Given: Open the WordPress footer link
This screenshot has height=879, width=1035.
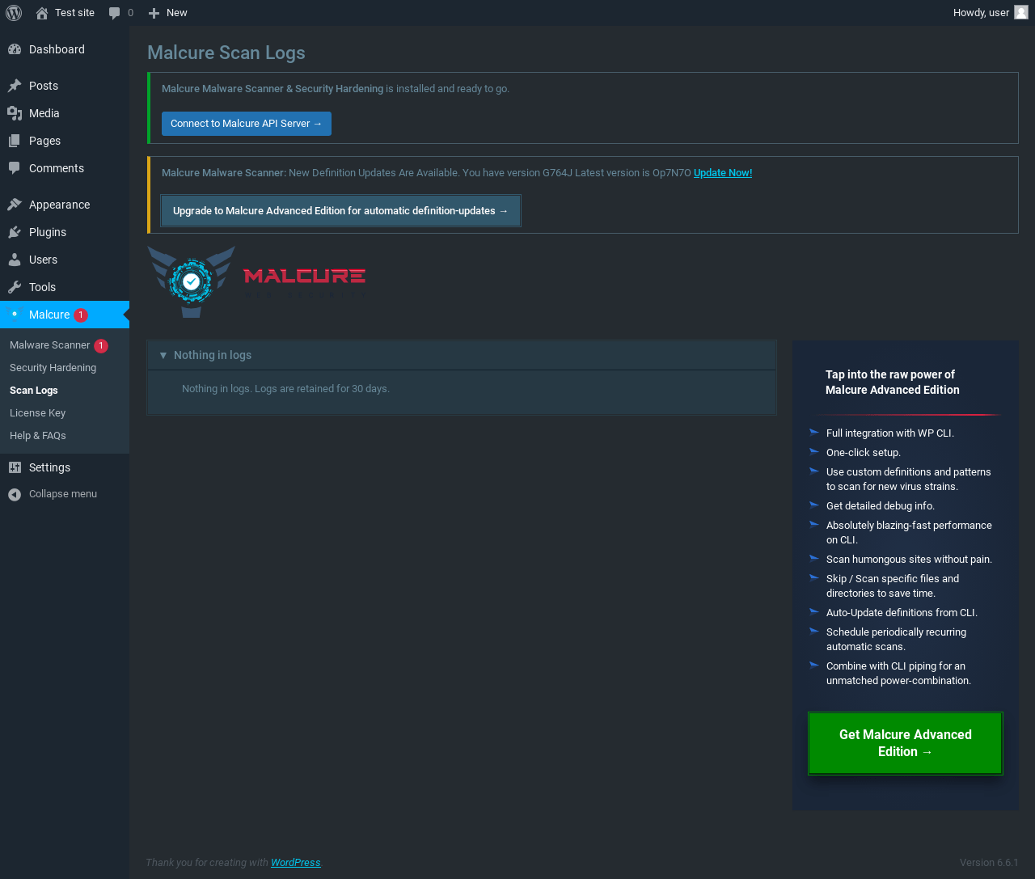Looking at the screenshot, I should pyautogui.click(x=296, y=863).
